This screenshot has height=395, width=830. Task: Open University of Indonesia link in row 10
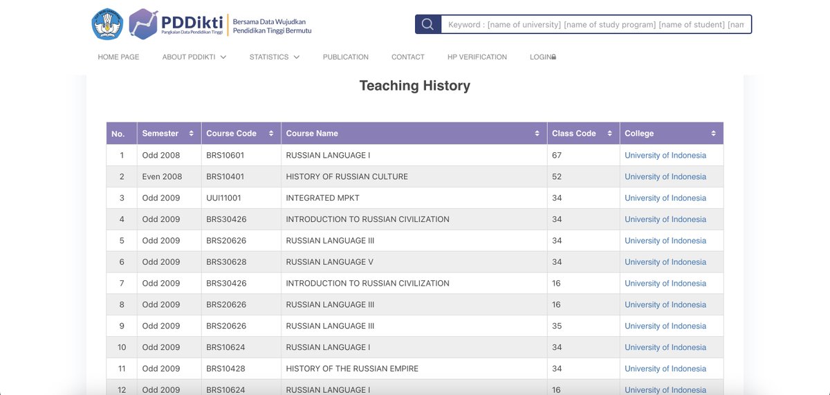pyautogui.click(x=665, y=347)
